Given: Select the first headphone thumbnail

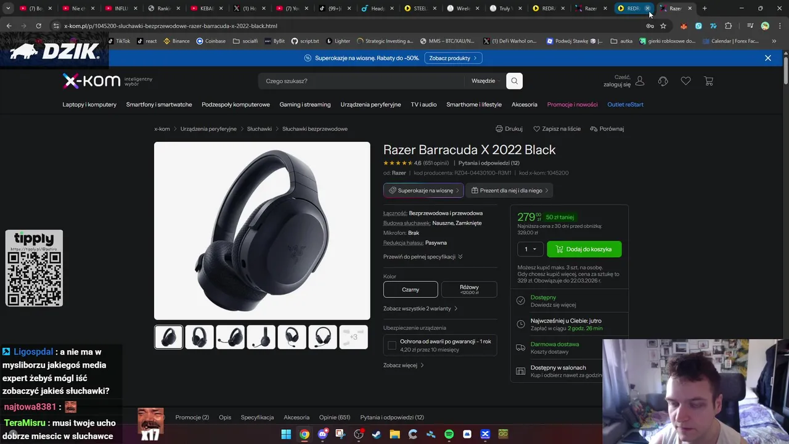Looking at the screenshot, I should (169, 337).
